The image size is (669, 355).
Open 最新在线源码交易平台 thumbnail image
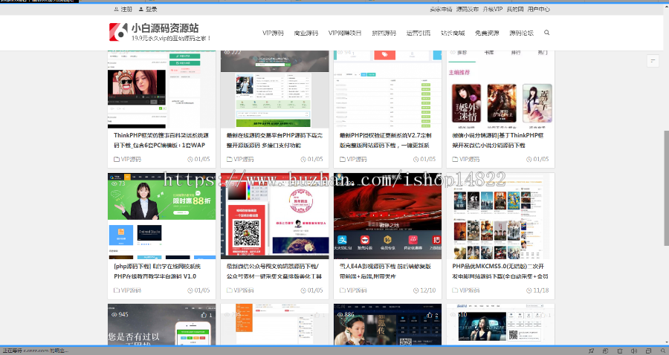pos(275,90)
